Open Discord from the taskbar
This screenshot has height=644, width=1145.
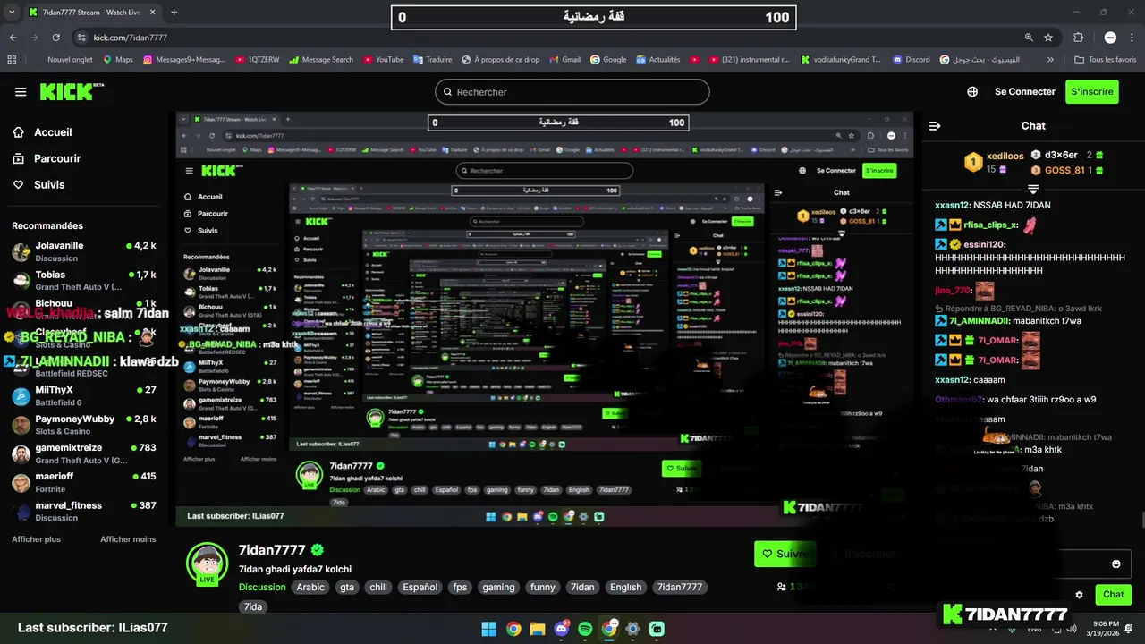coord(562,629)
